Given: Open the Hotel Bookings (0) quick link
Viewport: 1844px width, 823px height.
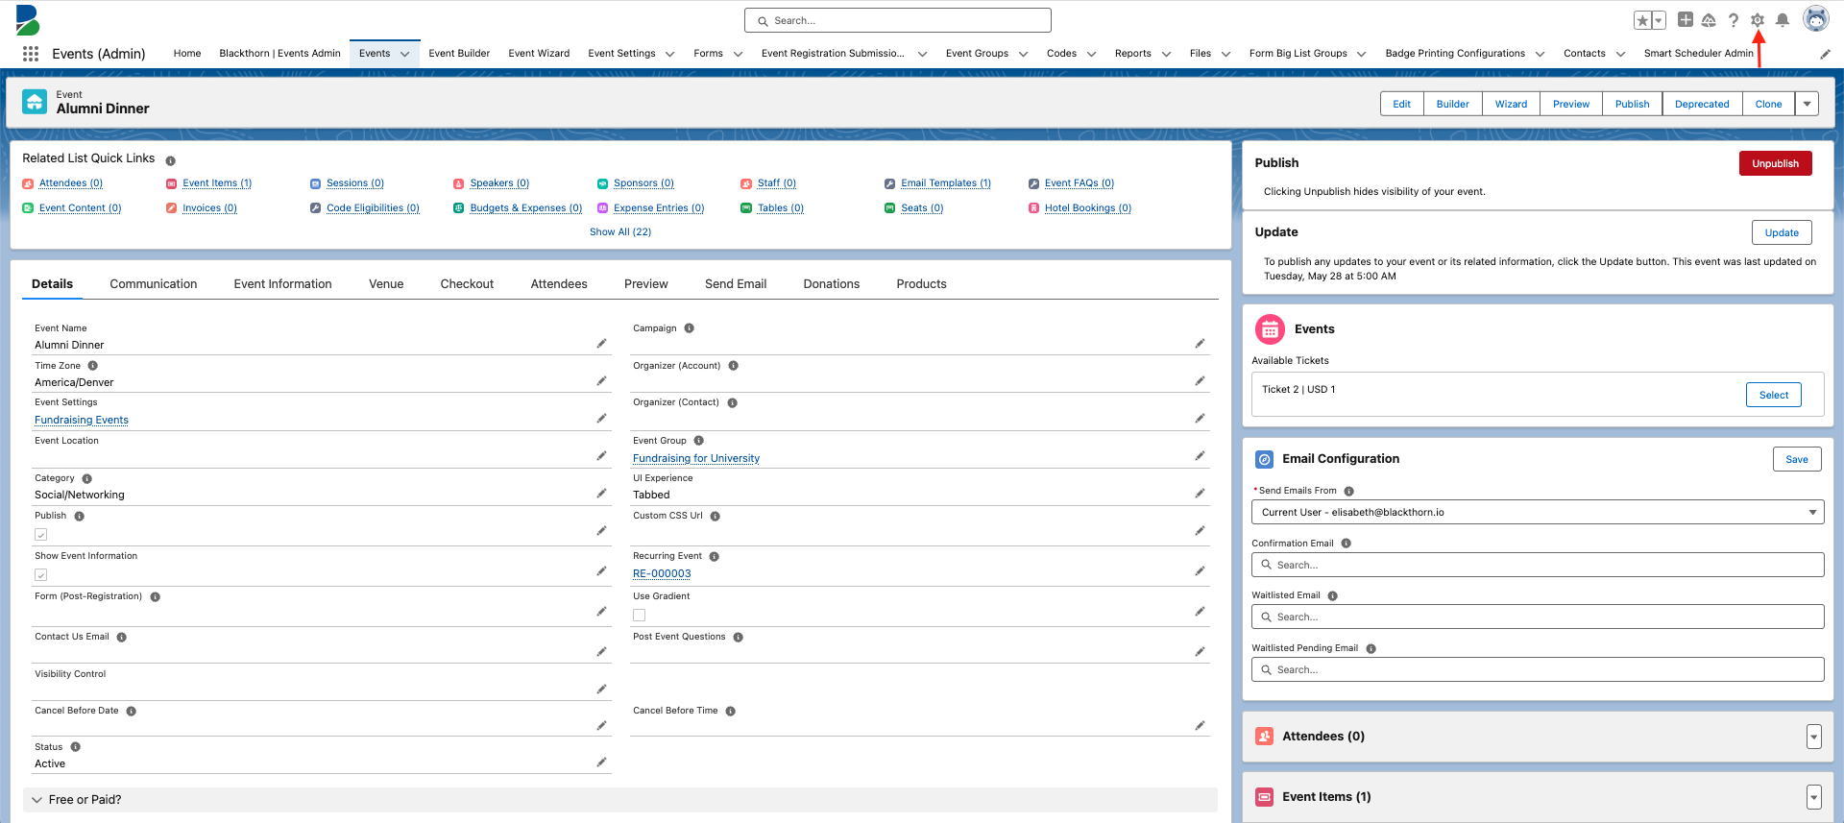Looking at the screenshot, I should (x=1088, y=208).
